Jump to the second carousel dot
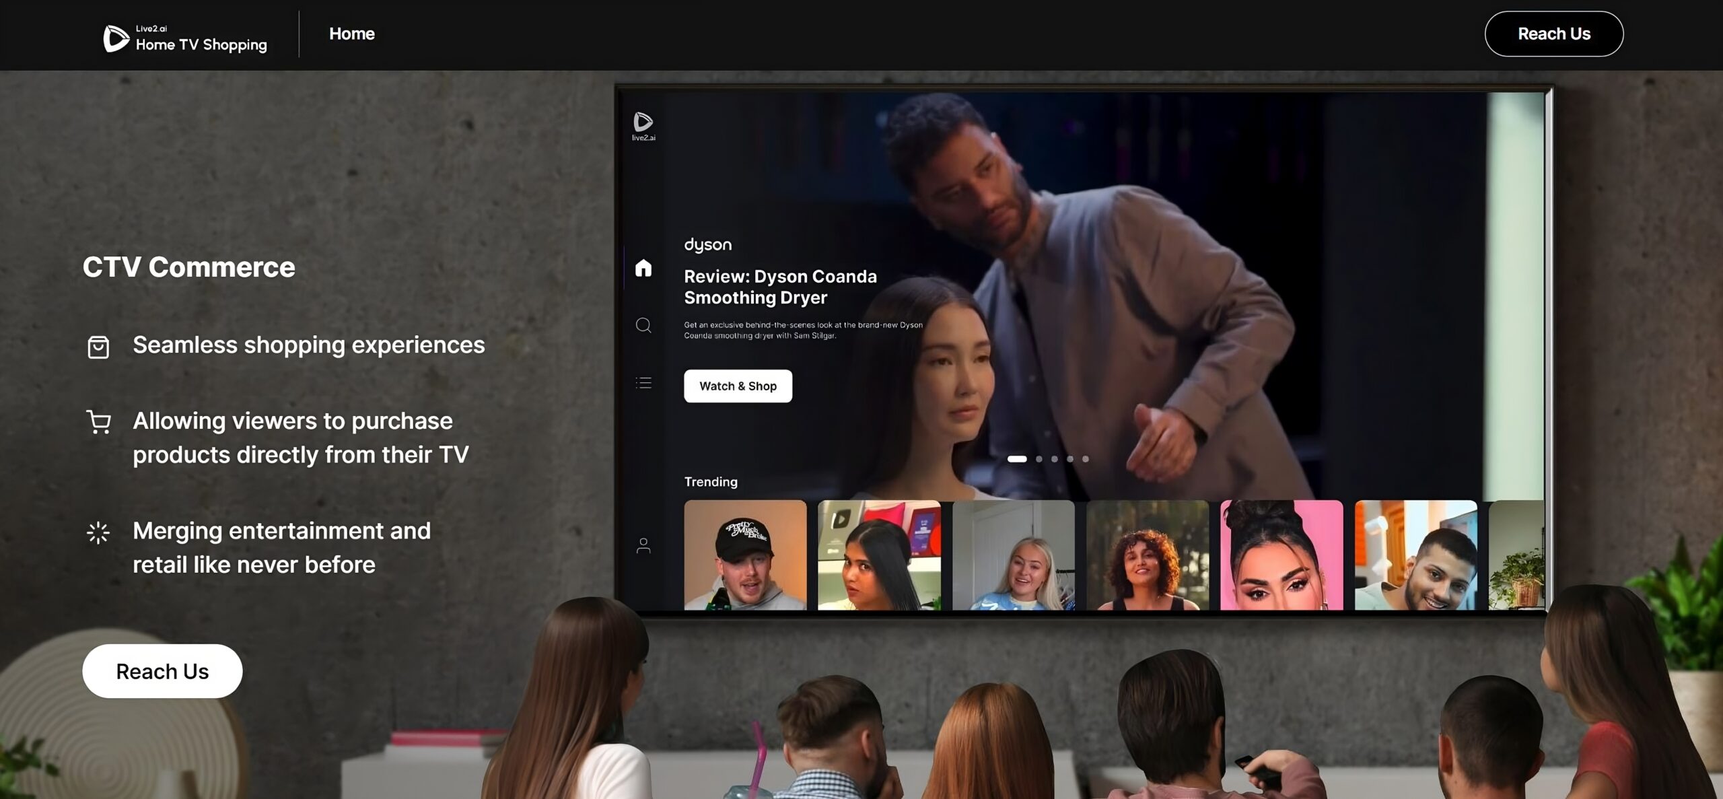The width and height of the screenshot is (1723, 799). click(x=1039, y=459)
